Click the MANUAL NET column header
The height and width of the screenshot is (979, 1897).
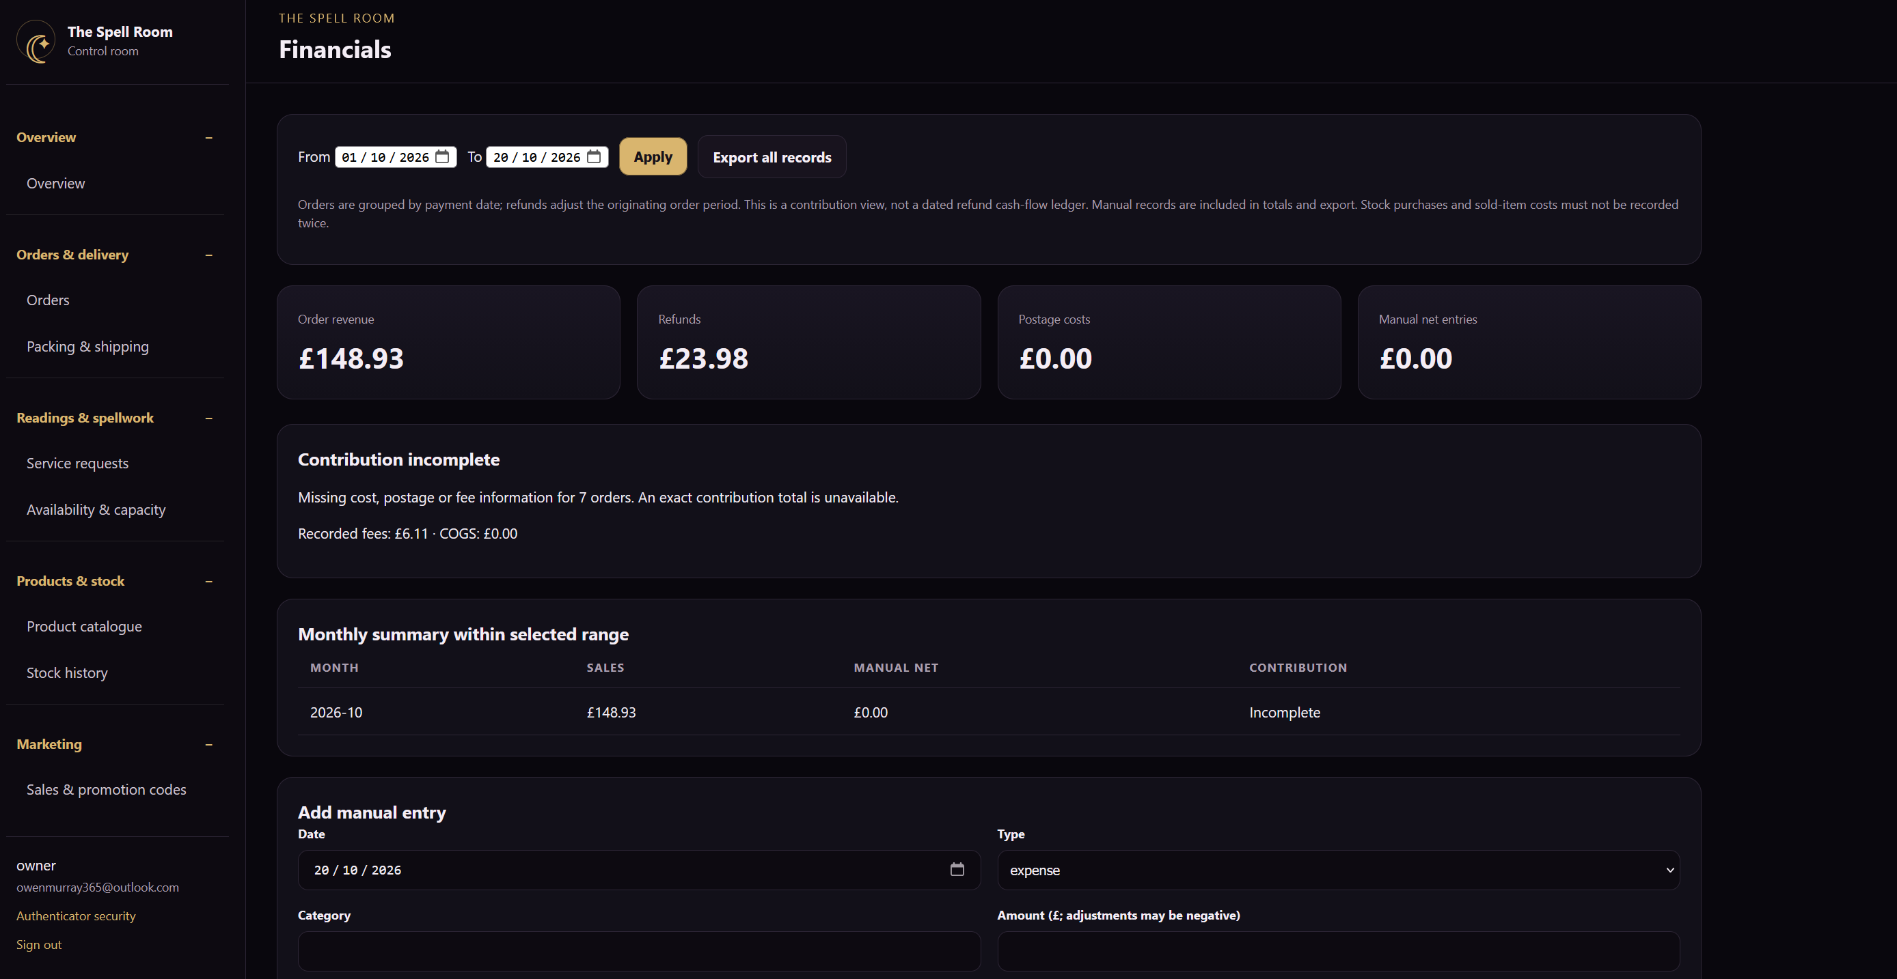click(x=895, y=668)
